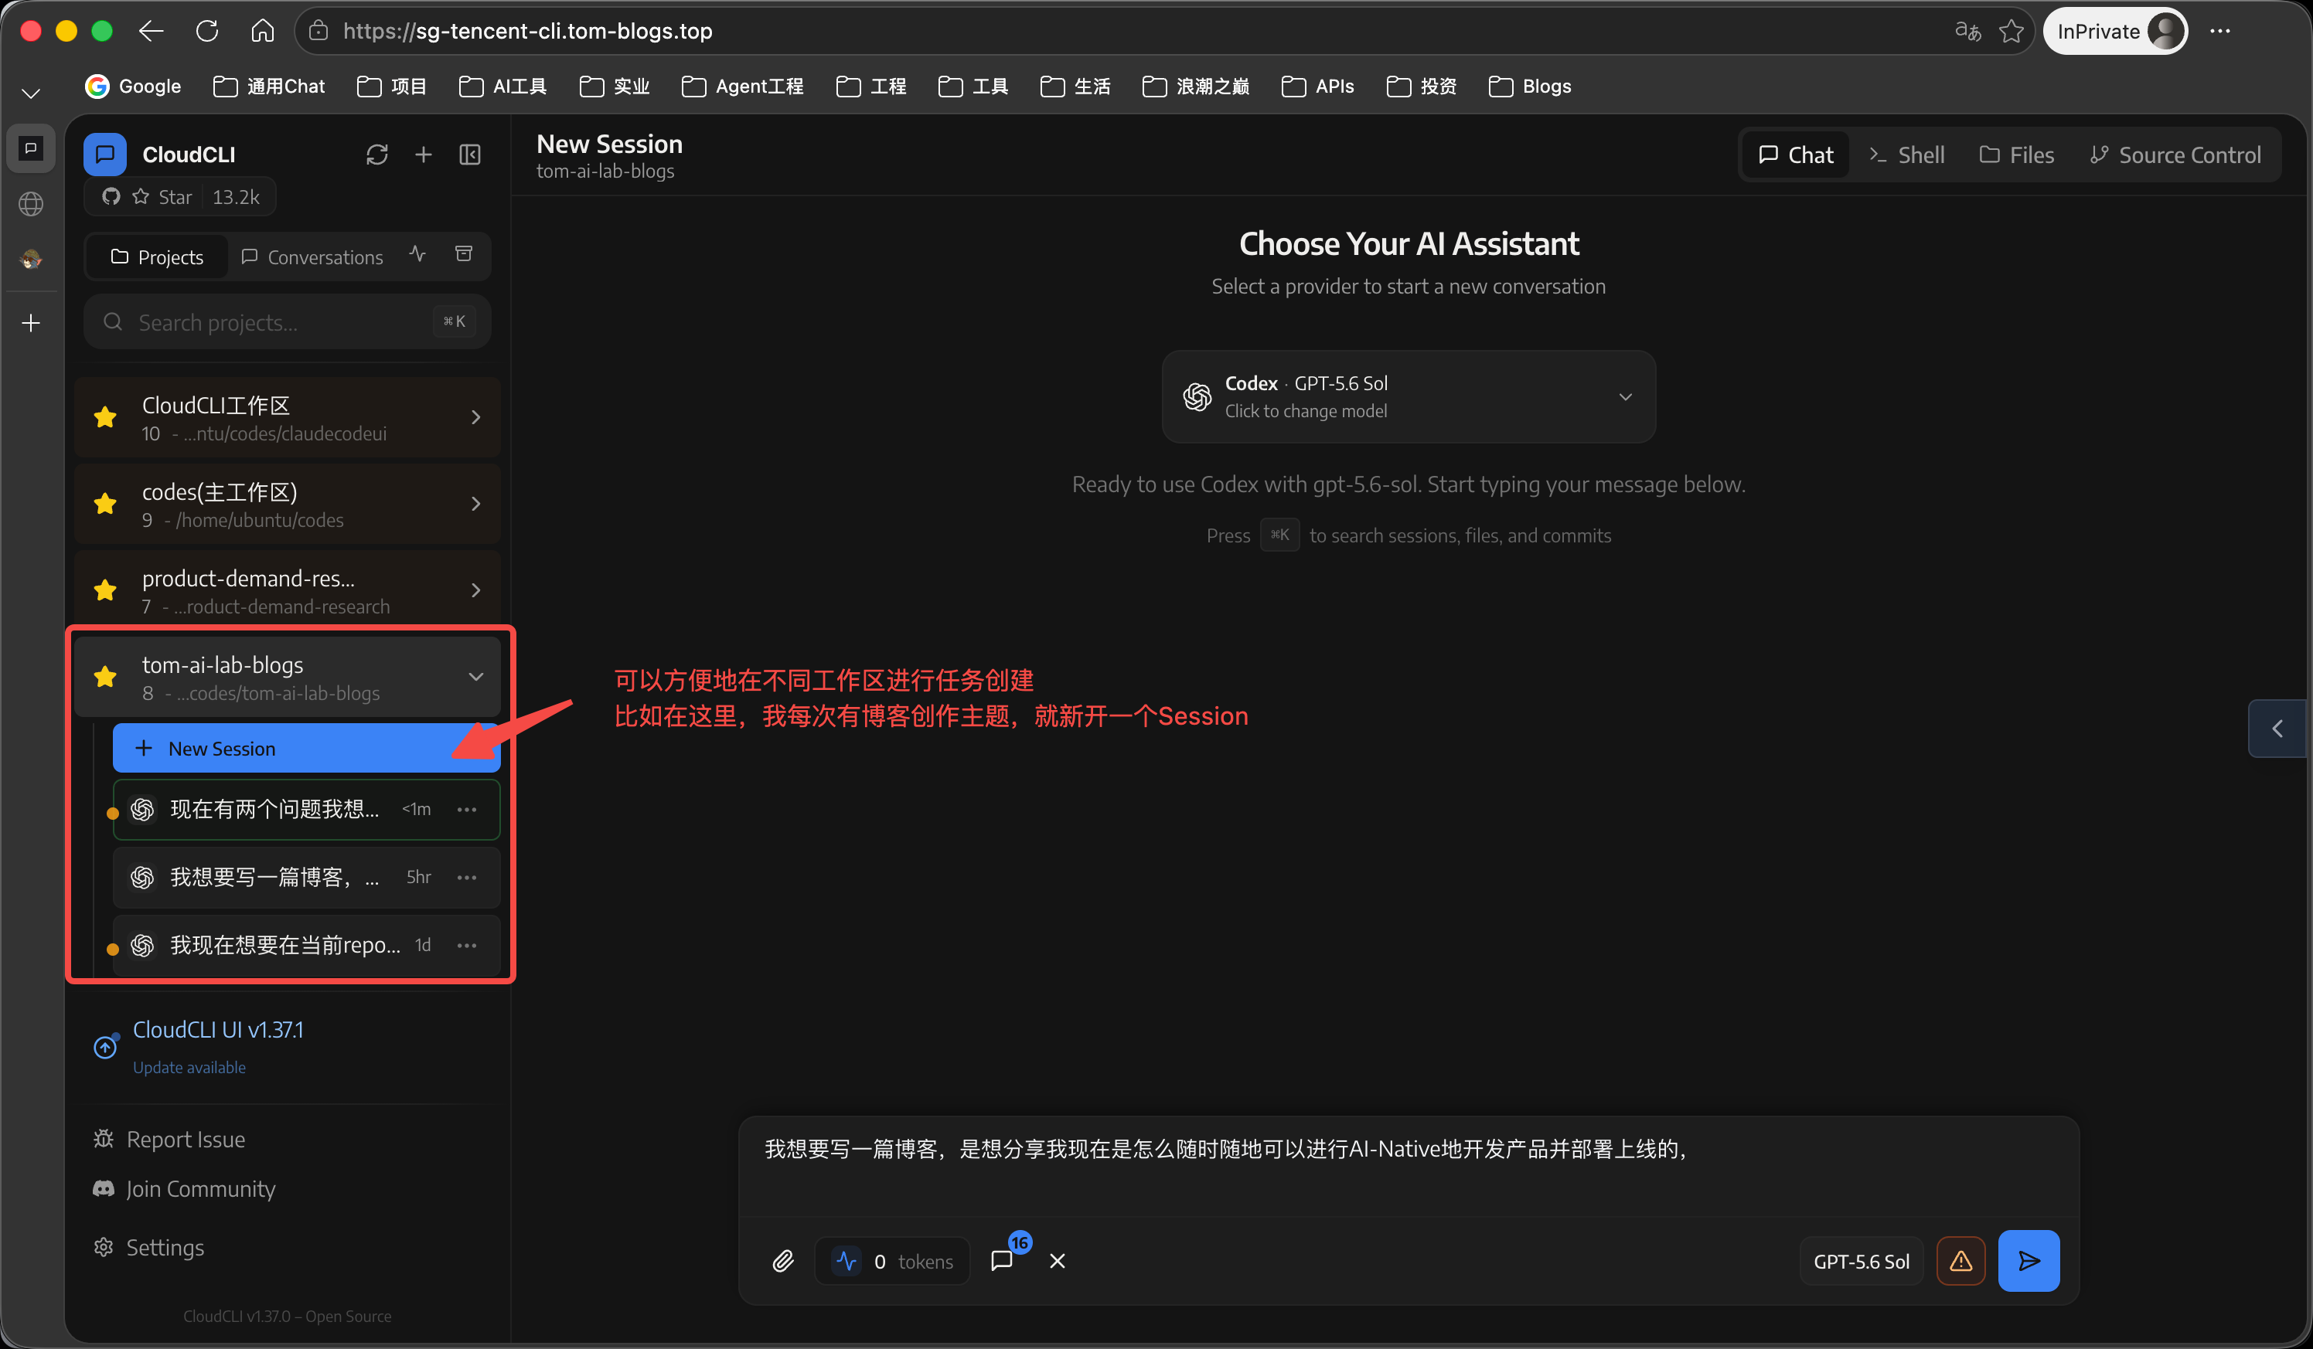This screenshot has width=2313, height=1349.
Task: Toggle the star on codes(主工作区) project
Action: pos(106,504)
